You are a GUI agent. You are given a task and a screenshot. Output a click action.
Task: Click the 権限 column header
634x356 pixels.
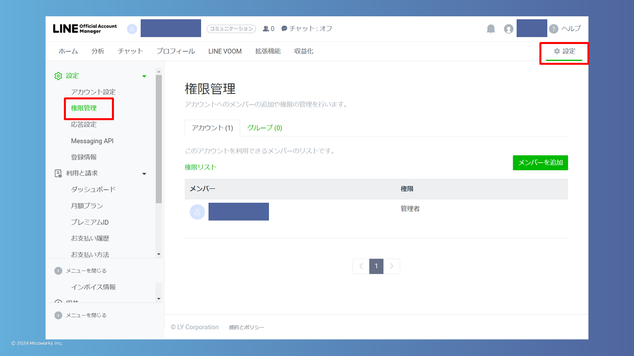coord(407,189)
